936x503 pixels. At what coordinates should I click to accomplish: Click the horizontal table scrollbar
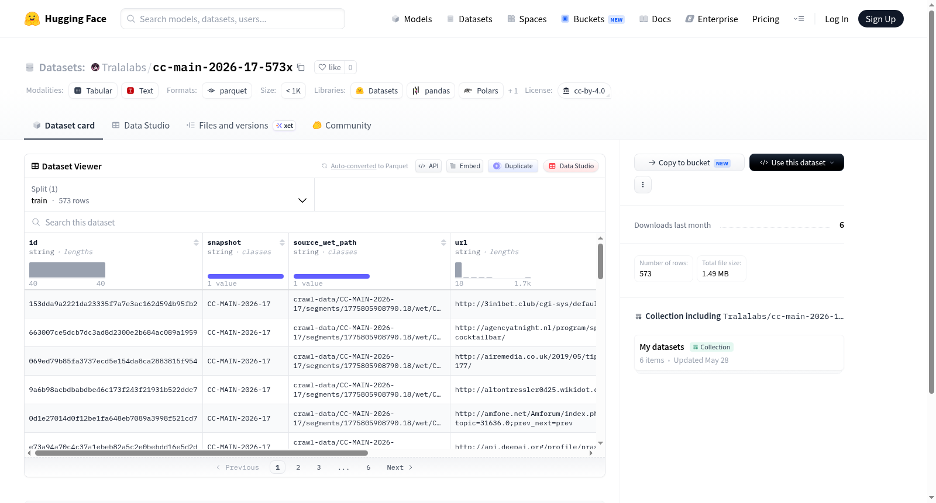201,453
